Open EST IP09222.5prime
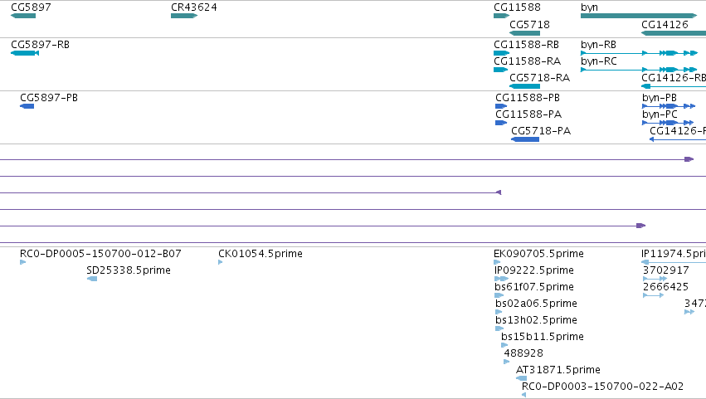 click(501, 279)
